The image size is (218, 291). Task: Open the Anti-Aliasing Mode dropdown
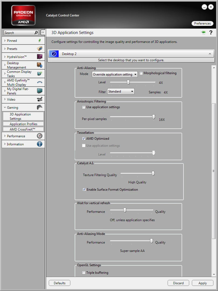coord(115,74)
